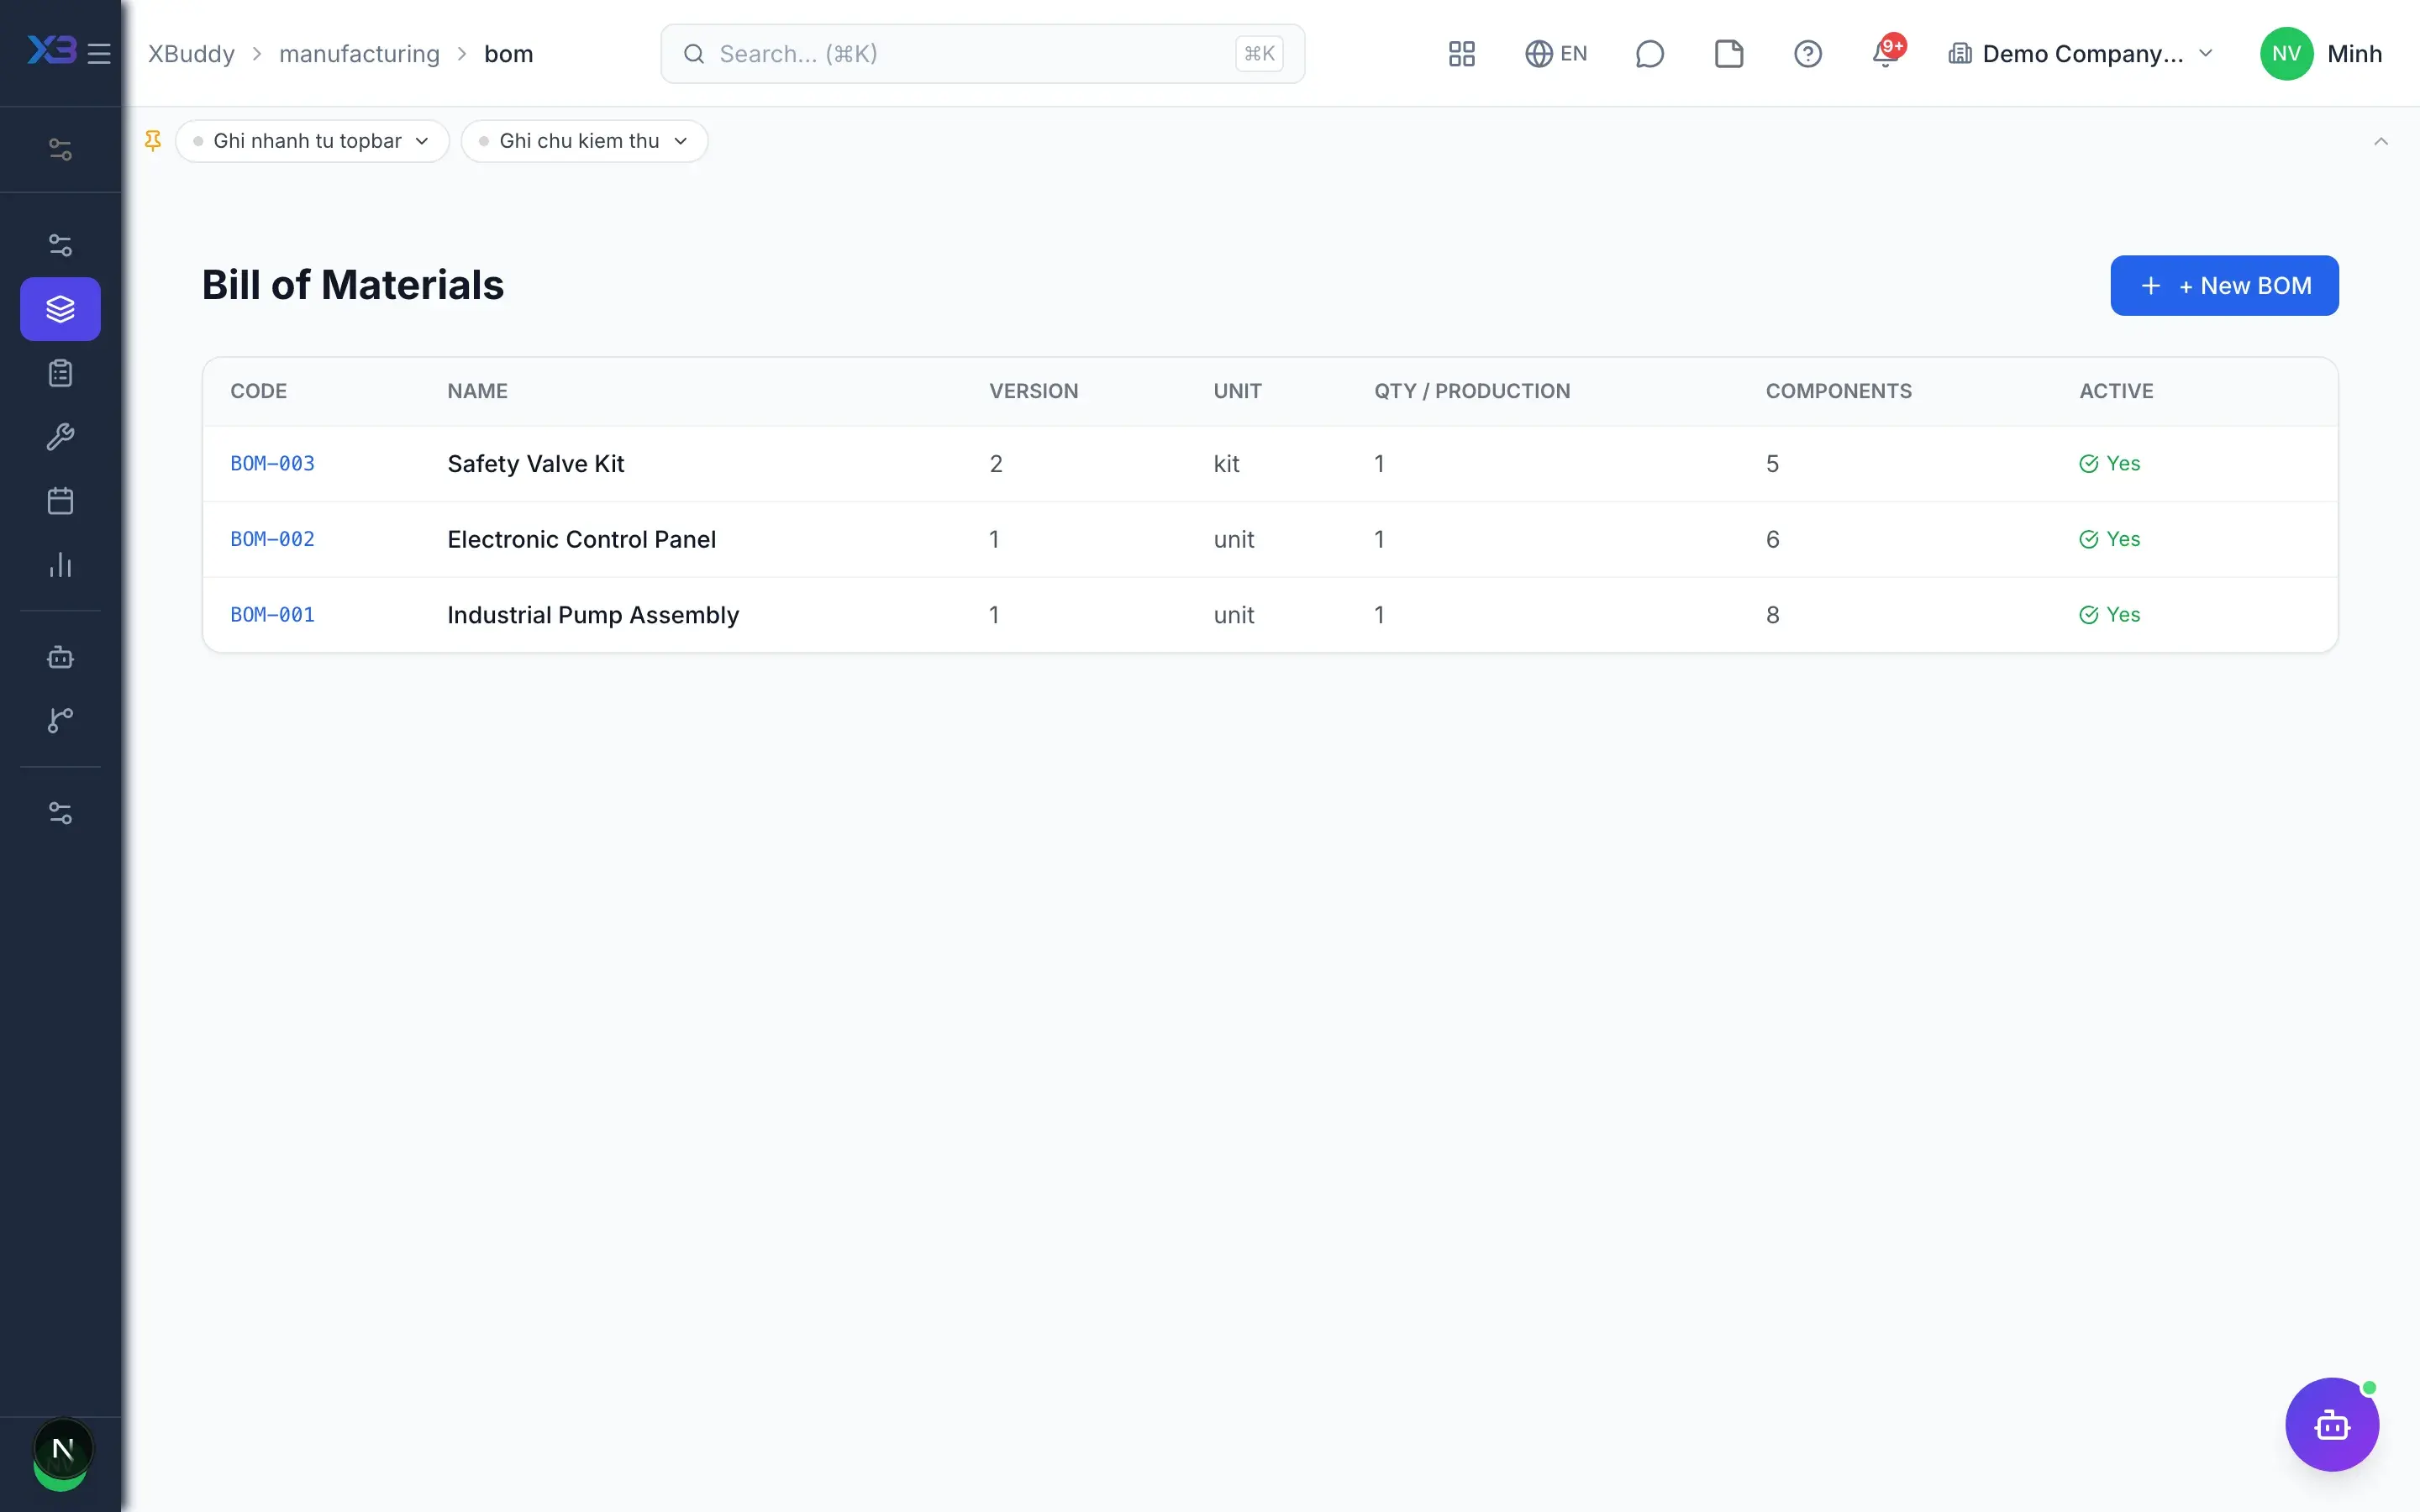The width and height of the screenshot is (2420, 1512).
Task: Click Safety Valve Kit name cell
Action: click(535, 464)
